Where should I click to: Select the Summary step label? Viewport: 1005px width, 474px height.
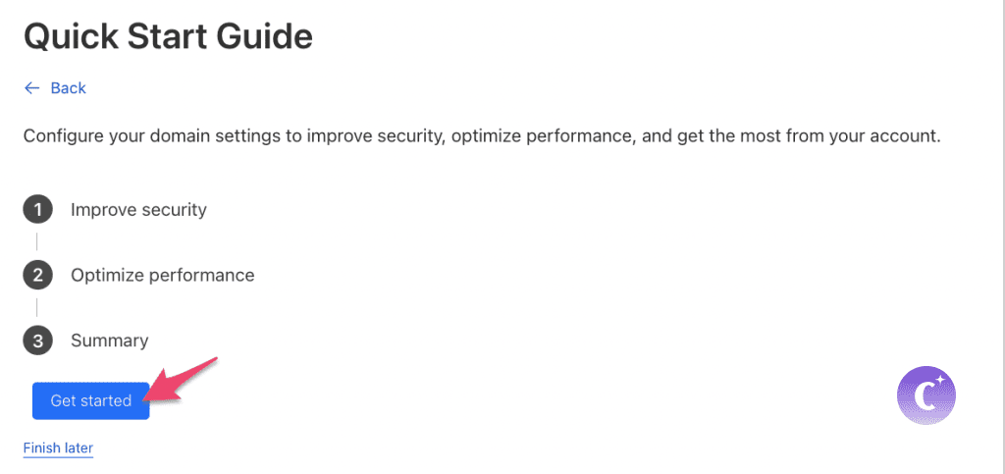(109, 342)
